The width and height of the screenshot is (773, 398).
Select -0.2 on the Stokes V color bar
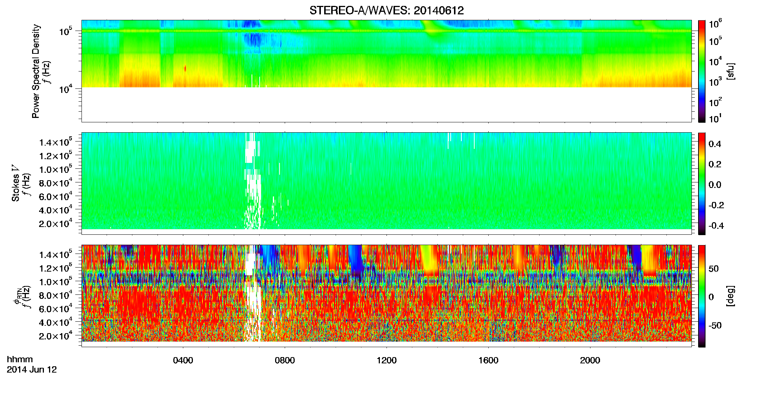pyautogui.click(x=716, y=205)
